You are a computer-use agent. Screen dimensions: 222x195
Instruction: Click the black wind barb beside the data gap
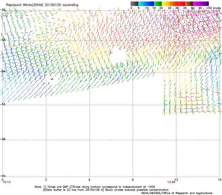pos(111,53)
